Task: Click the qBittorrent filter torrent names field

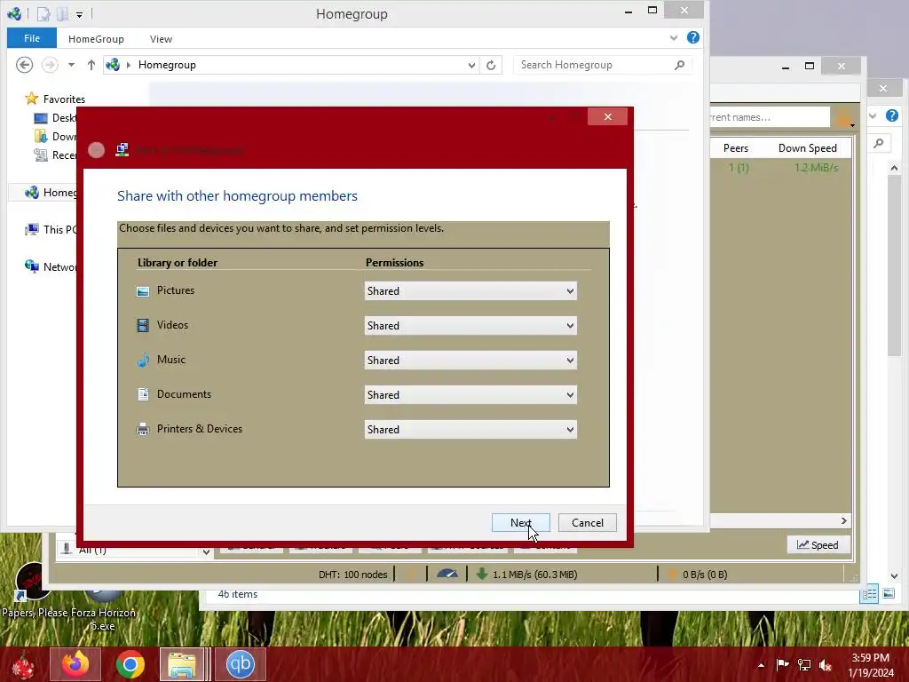Action: 770,117
